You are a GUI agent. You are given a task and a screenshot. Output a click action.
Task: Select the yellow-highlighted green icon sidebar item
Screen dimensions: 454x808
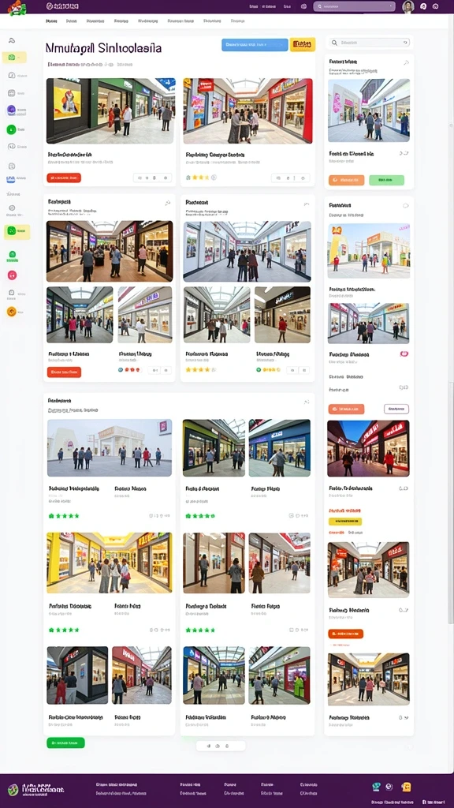click(x=17, y=232)
